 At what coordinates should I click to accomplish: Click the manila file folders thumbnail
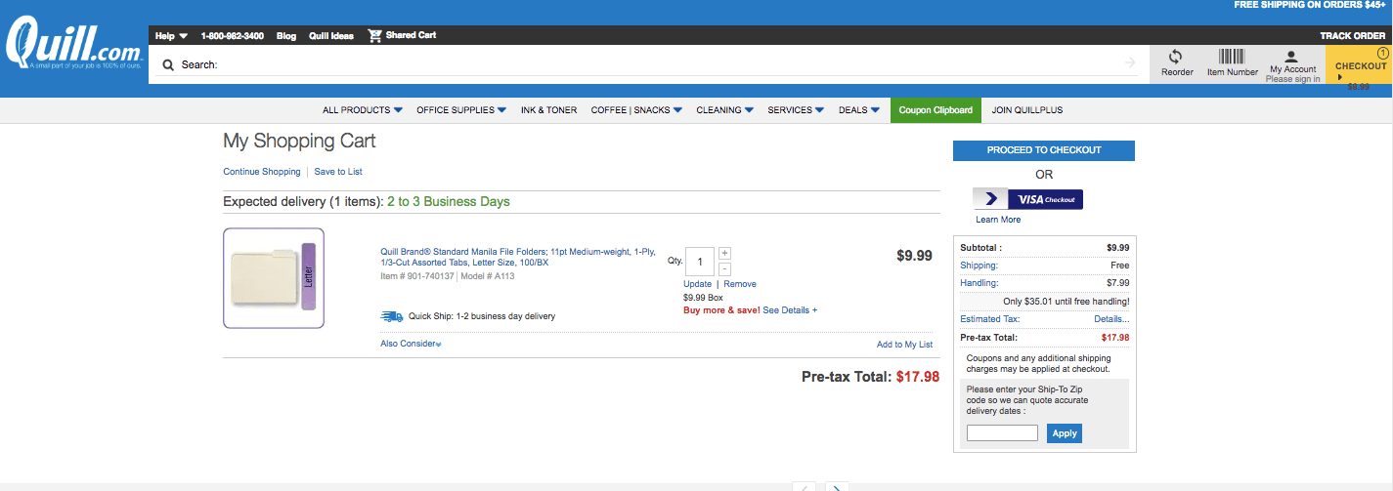[x=273, y=278]
